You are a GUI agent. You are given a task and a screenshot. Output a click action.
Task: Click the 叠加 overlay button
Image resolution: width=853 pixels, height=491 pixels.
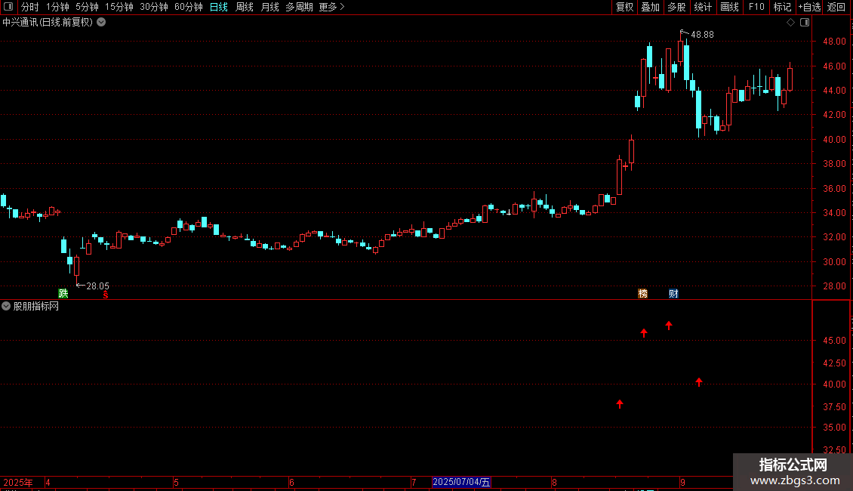coord(650,7)
